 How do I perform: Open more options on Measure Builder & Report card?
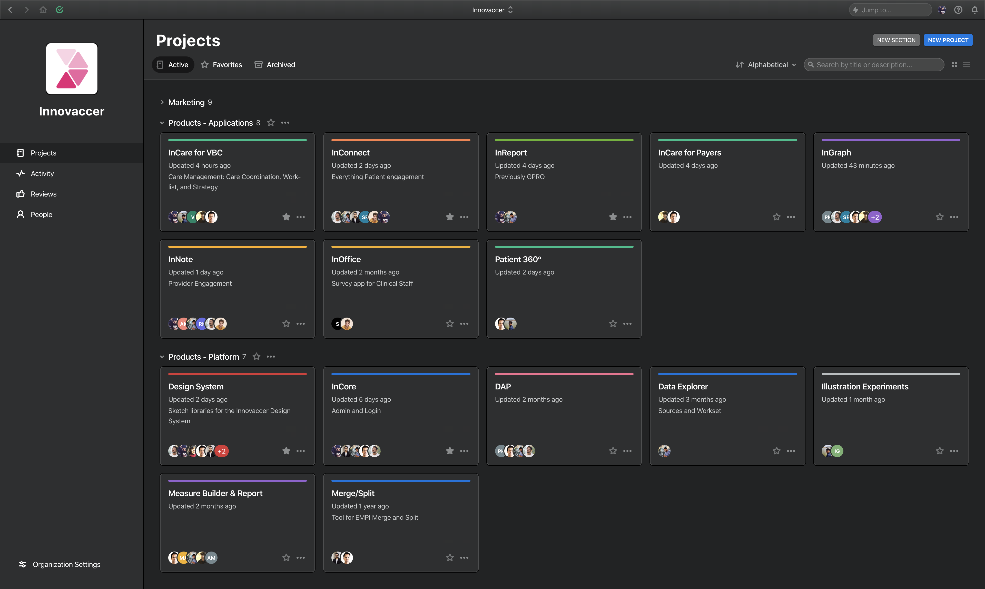(x=301, y=558)
